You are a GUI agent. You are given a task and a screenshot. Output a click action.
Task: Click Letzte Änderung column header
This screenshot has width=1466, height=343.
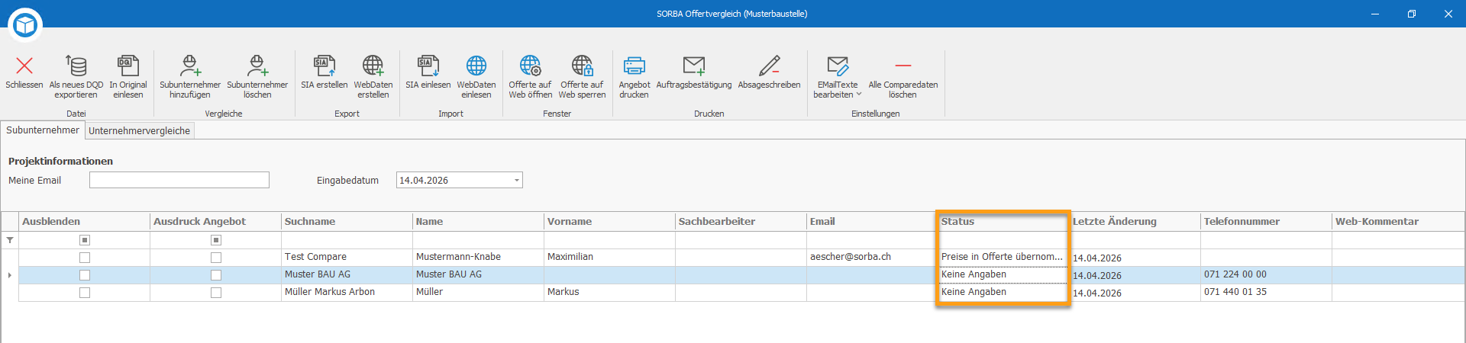point(1135,222)
